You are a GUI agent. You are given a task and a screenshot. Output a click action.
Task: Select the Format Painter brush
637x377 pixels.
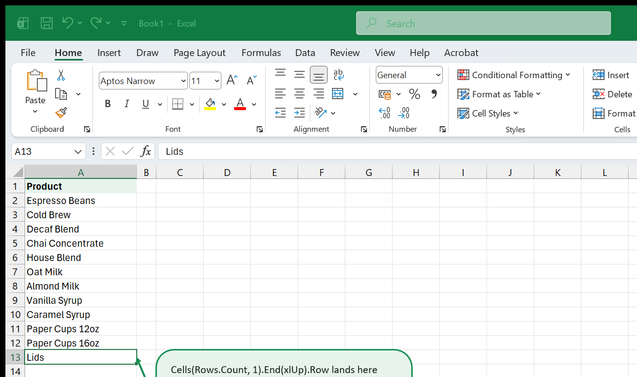pyautogui.click(x=61, y=113)
